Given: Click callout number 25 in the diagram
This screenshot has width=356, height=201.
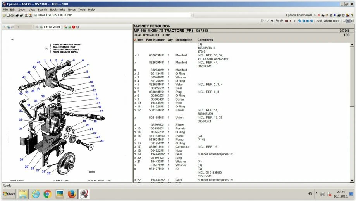Looking at the screenshot, I should click(48, 173).
